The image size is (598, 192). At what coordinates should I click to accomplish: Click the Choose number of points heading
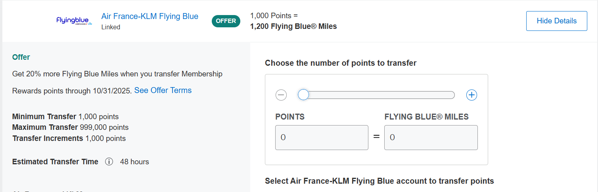coord(341,63)
